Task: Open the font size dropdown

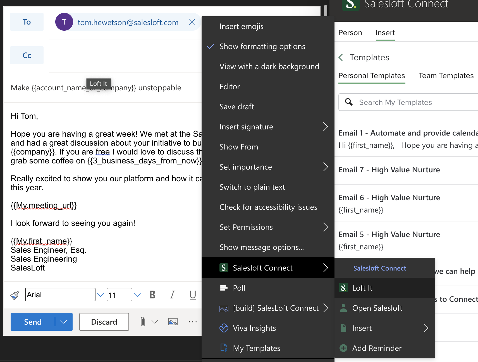Action: (137, 295)
